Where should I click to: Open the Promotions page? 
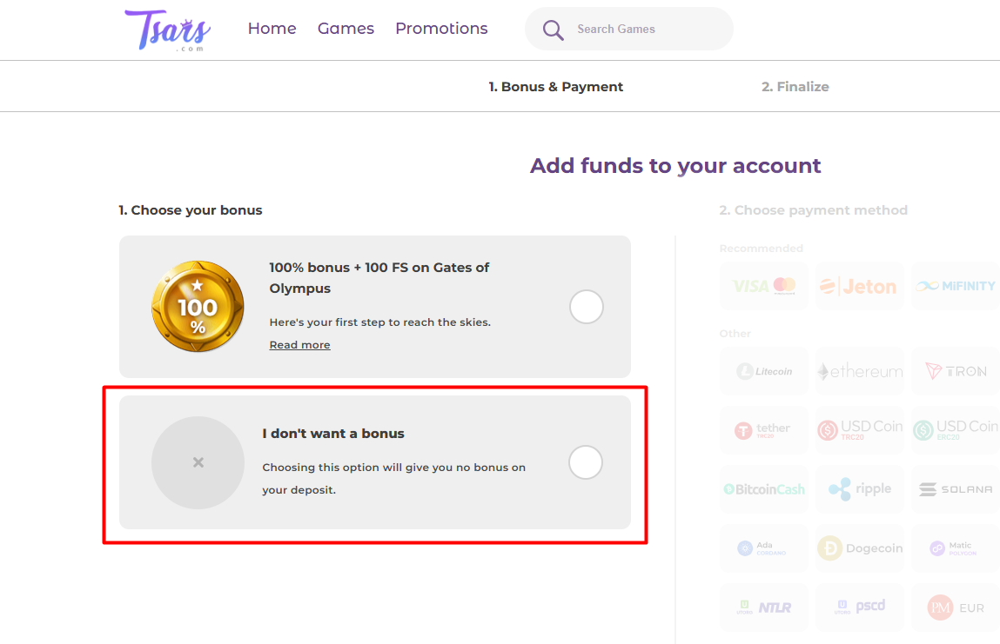441,29
